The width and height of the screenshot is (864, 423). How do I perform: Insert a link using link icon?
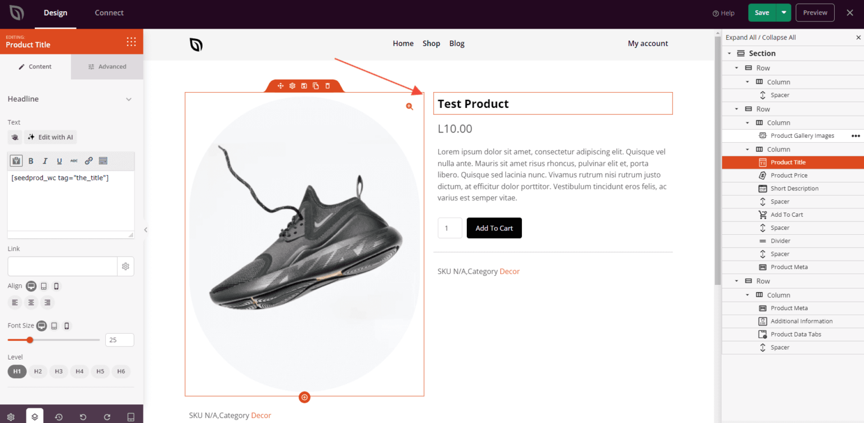tap(88, 161)
